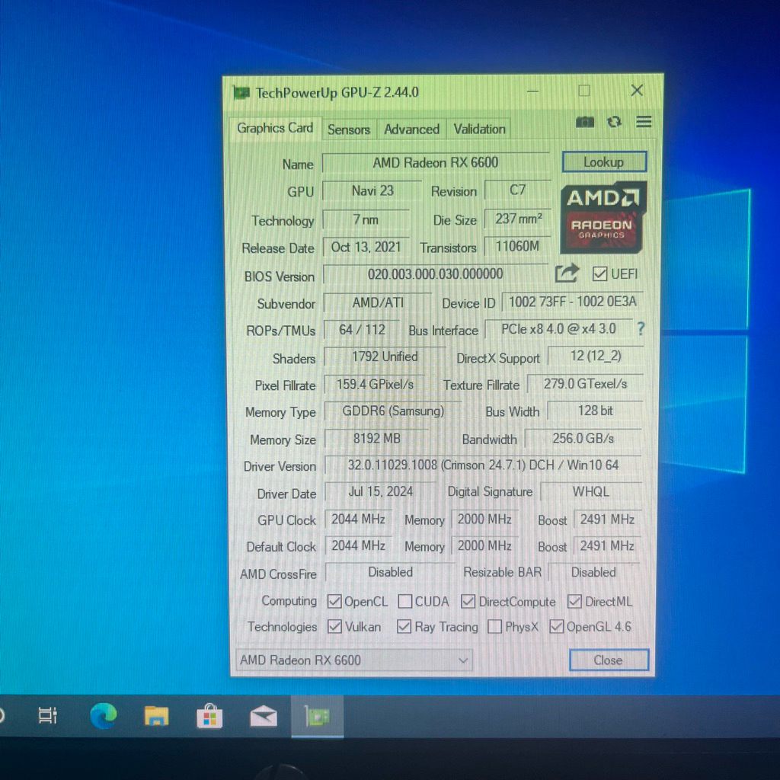780x780 pixels.
Task: Click the Bus Width value 128 bit
Action: pos(595,411)
